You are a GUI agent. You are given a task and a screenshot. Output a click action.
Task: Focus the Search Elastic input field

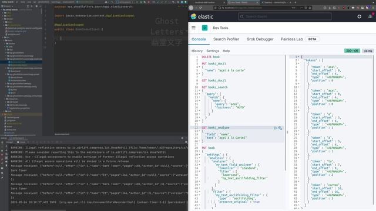tap(285, 16)
